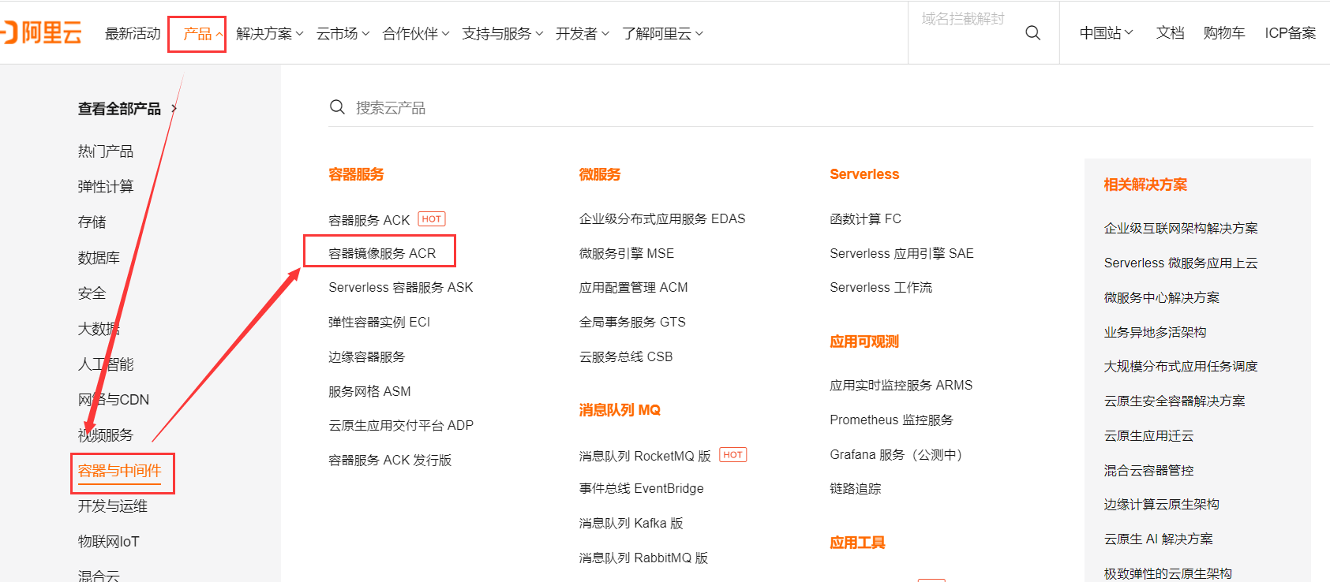Select 人工智能 category
The height and width of the screenshot is (582, 1330).
click(x=106, y=364)
